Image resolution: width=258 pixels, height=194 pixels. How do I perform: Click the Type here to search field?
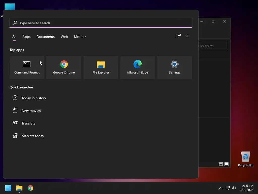101,23
